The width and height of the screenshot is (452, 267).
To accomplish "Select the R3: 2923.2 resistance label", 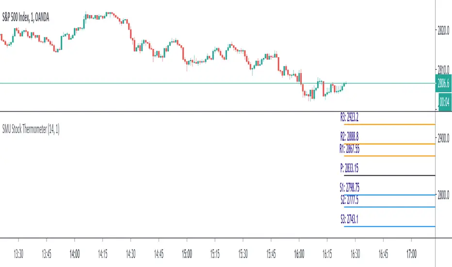I will tap(349, 117).
